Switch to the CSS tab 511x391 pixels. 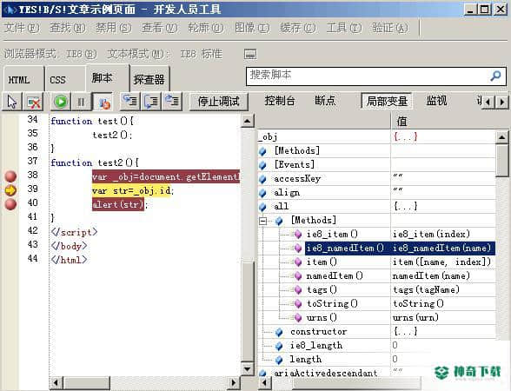pyautogui.click(x=57, y=80)
